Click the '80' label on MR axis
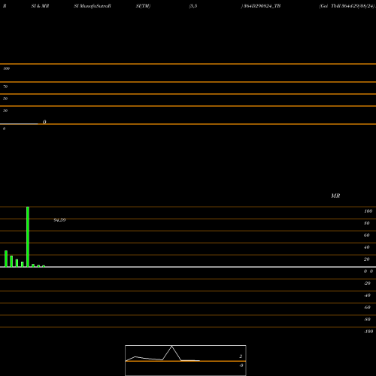Screen dimensions: 376x376 pyautogui.click(x=367, y=223)
